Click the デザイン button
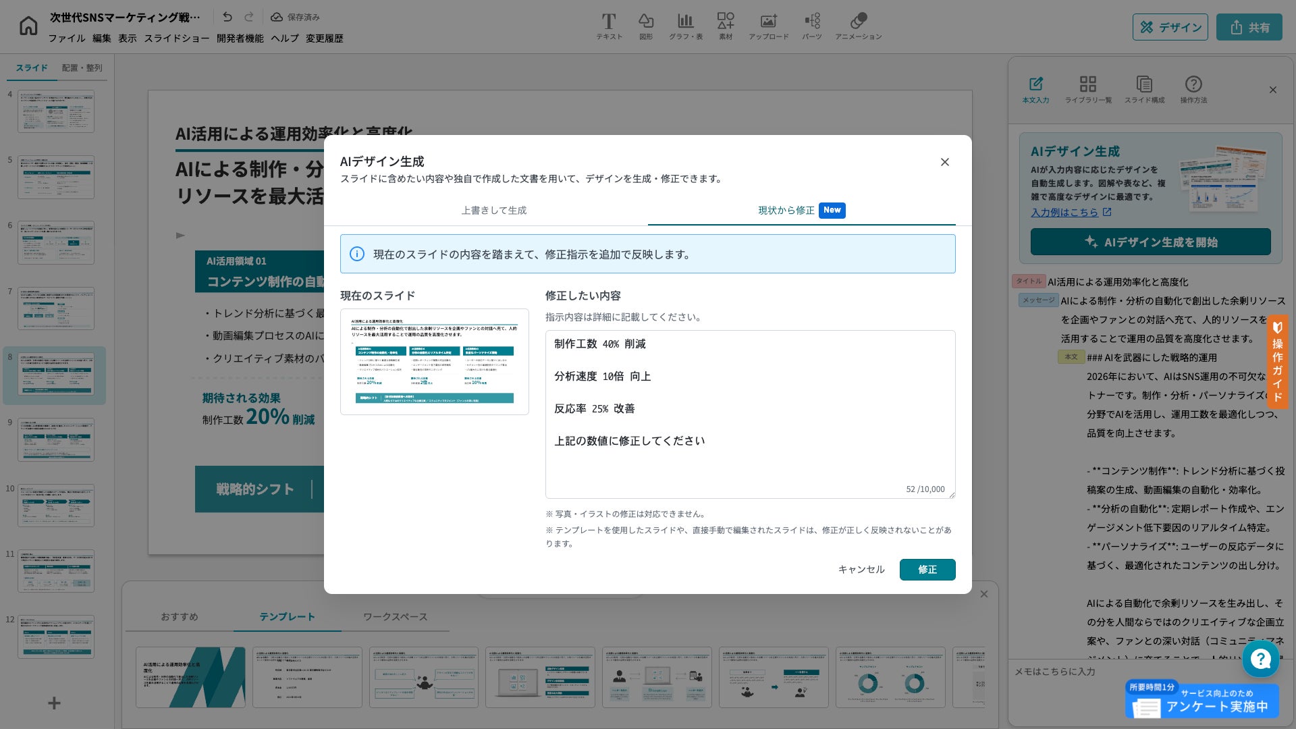Image resolution: width=1296 pixels, height=729 pixels. point(1170,27)
